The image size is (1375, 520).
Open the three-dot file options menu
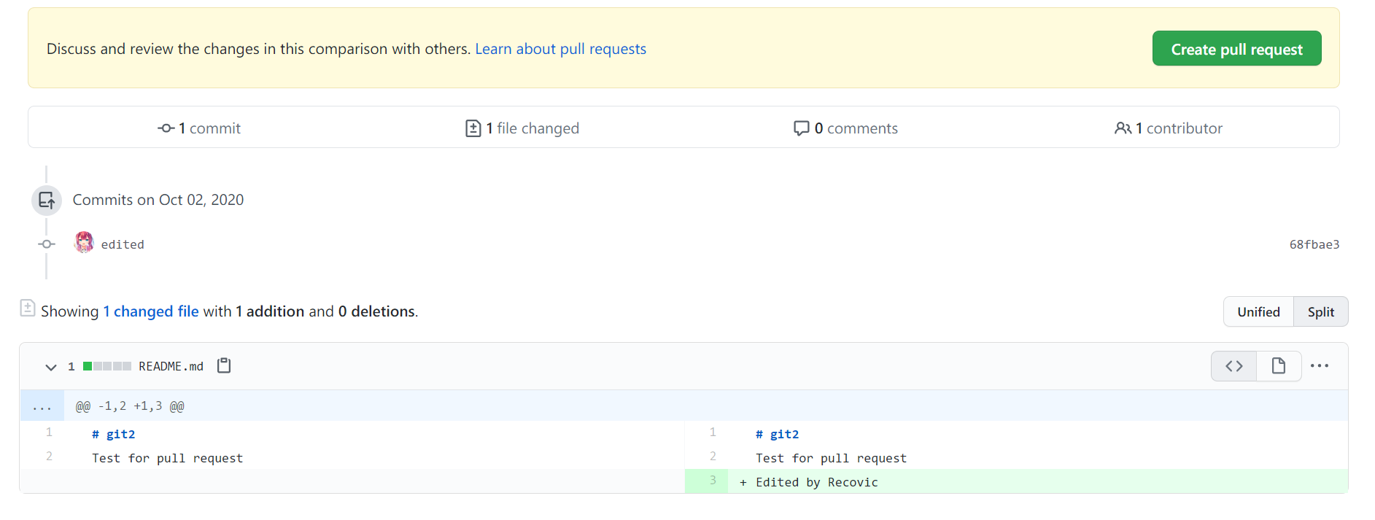(1319, 366)
